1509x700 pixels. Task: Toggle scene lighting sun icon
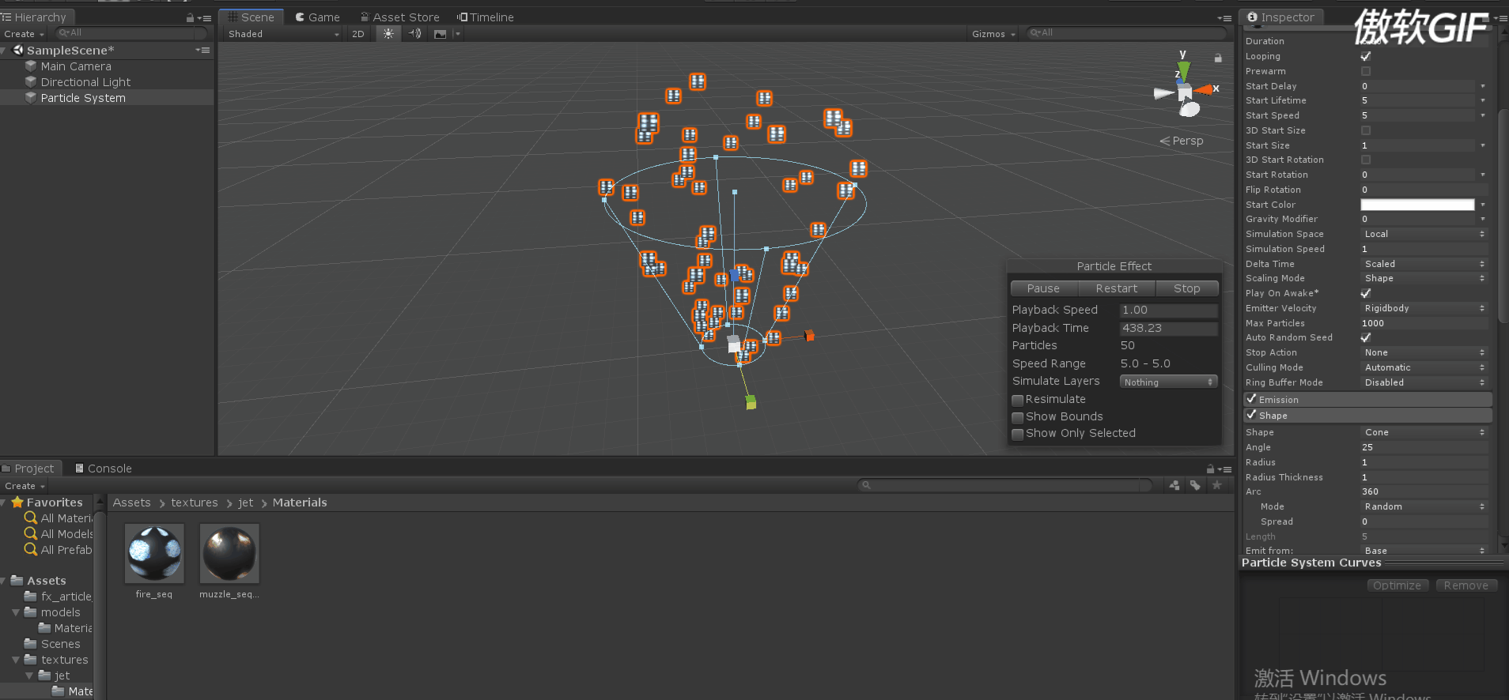(x=388, y=34)
